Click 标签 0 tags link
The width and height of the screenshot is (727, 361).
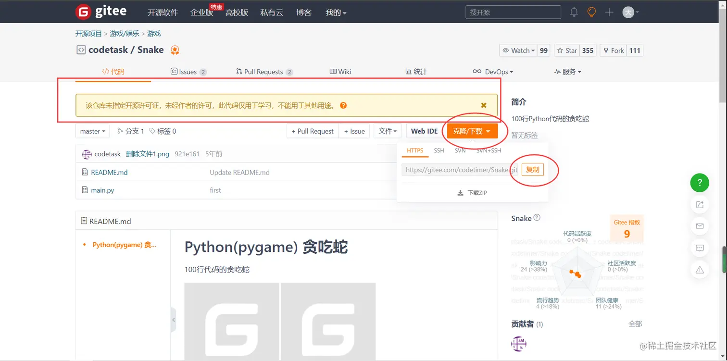click(x=163, y=131)
